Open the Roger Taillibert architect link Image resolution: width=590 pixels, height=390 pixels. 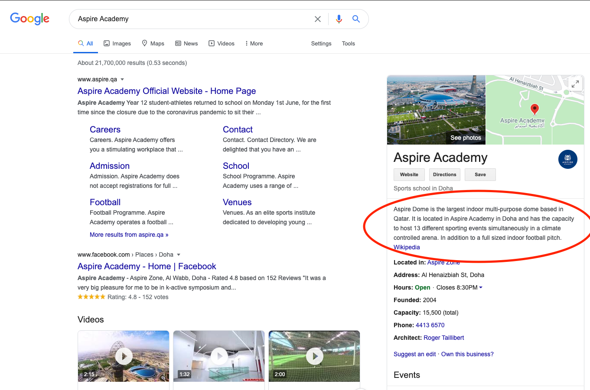pyautogui.click(x=444, y=338)
